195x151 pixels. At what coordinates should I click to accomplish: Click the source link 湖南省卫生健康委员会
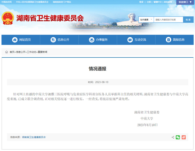click(x=34, y=137)
